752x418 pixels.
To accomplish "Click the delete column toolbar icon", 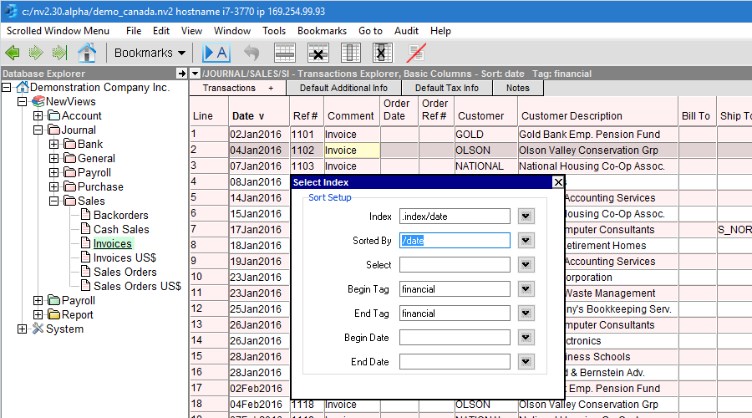I will tap(383, 53).
